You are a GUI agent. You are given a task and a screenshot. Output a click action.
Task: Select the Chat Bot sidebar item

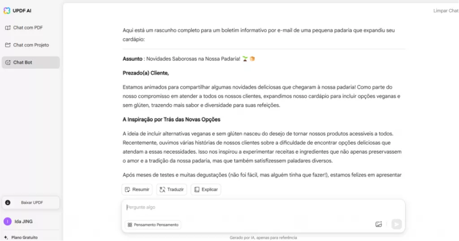point(30,62)
